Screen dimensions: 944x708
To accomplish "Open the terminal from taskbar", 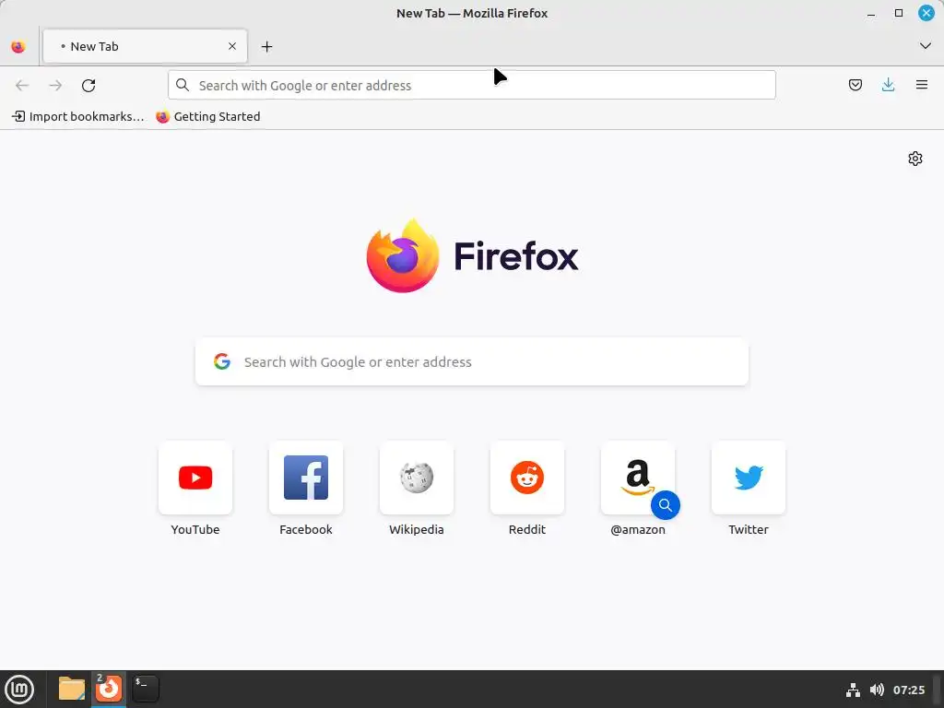I will [x=145, y=689].
